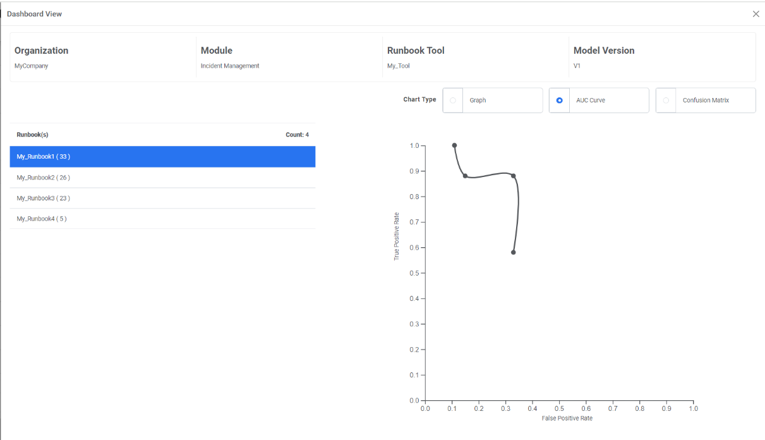Click the Runbook Tool value My_Tool

pyautogui.click(x=399, y=66)
